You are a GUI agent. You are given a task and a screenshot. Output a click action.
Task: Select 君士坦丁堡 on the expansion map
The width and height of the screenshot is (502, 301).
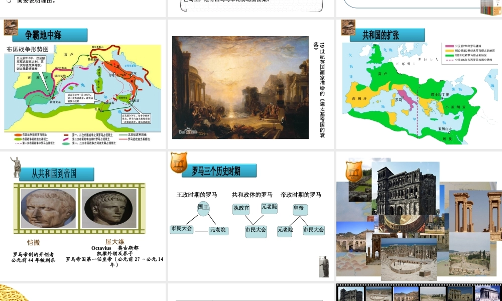(x=440, y=95)
